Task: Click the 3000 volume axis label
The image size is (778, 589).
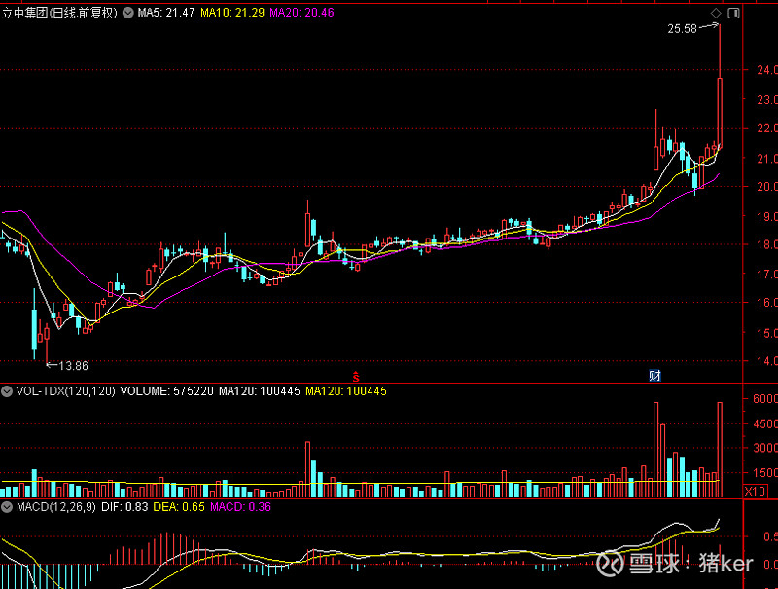Action: coord(765,448)
